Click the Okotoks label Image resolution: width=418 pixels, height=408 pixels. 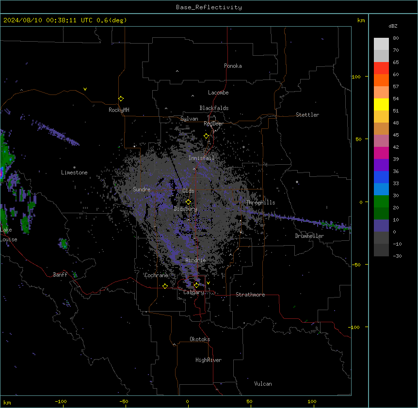200,339
